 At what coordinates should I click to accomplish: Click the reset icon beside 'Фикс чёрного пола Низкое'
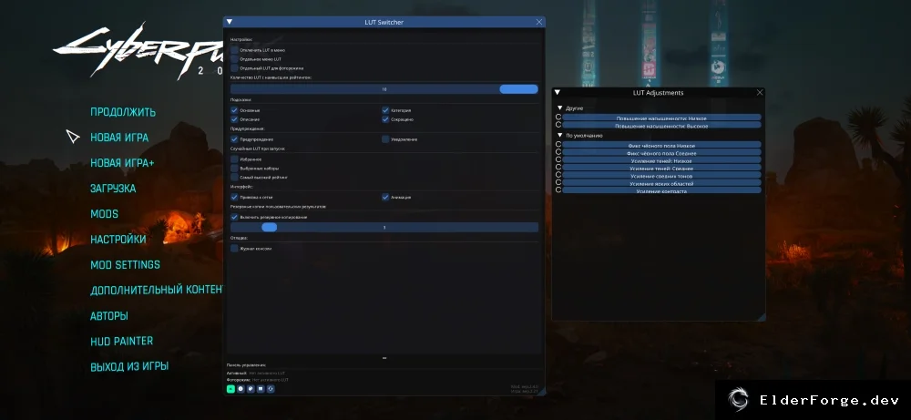(x=558, y=145)
